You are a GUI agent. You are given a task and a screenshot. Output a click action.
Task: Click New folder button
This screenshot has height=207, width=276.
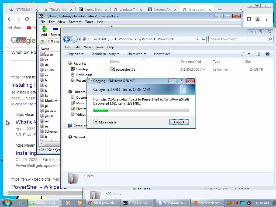[x=162, y=54]
